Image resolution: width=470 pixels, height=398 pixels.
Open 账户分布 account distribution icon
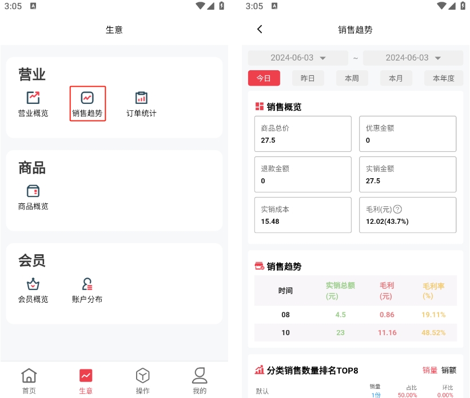[x=87, y=290]
